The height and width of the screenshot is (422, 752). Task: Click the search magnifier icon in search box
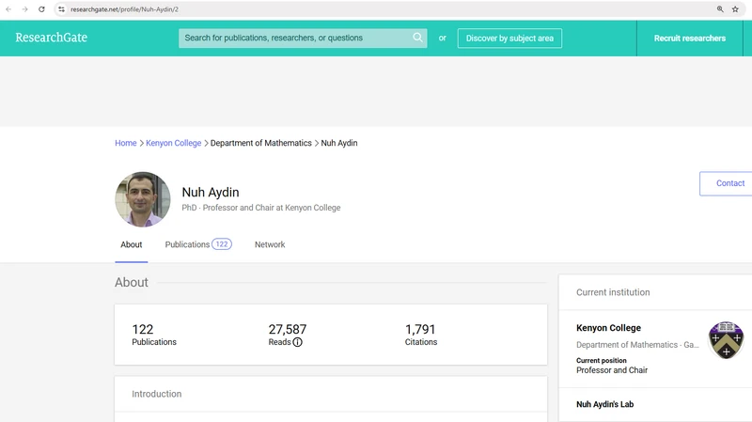[417, 38]
